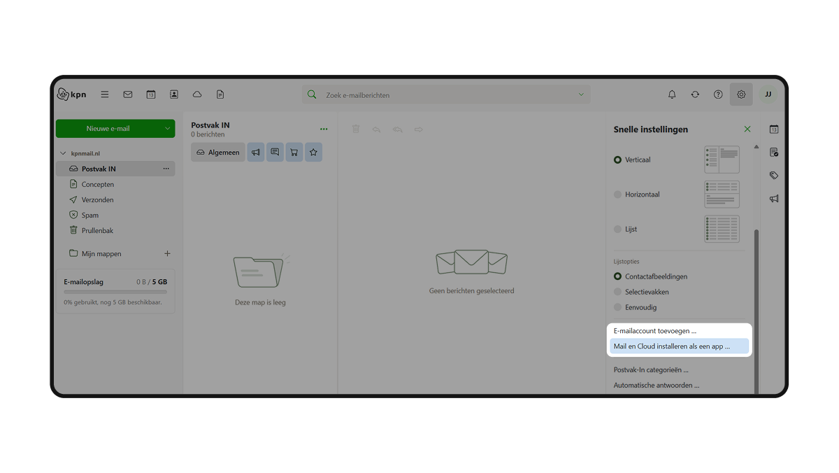Click the Snelle instellingen heading

[x=651, y=129]
